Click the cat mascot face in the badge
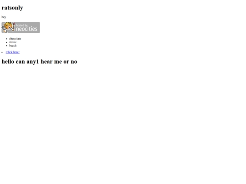This screenshot has width=246, height=184. [8, 26]
